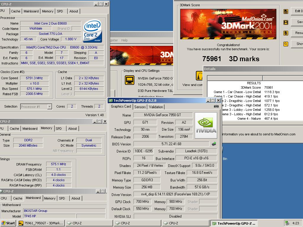Click the NVIDIA logo in GPU-Z
The image size is (303, 227).
[206, 125]
